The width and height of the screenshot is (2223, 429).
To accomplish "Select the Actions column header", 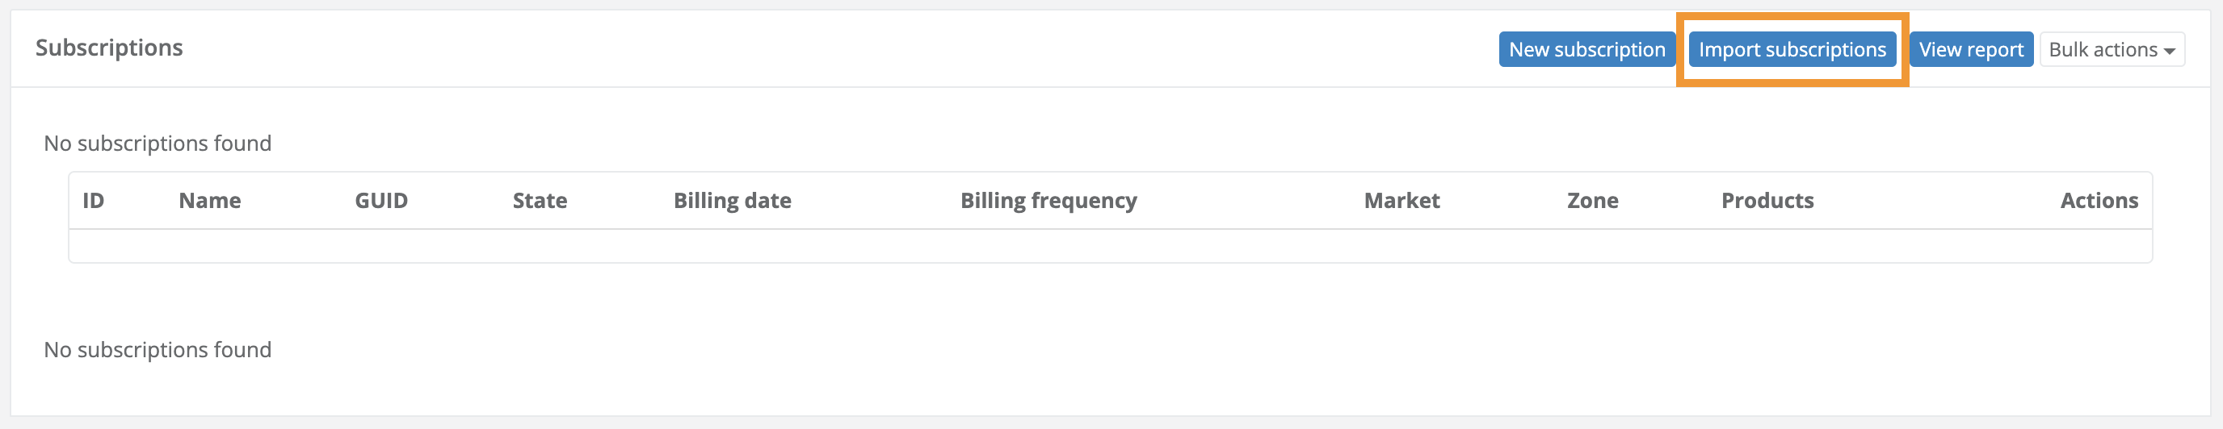I will (x=2098, y=201).
